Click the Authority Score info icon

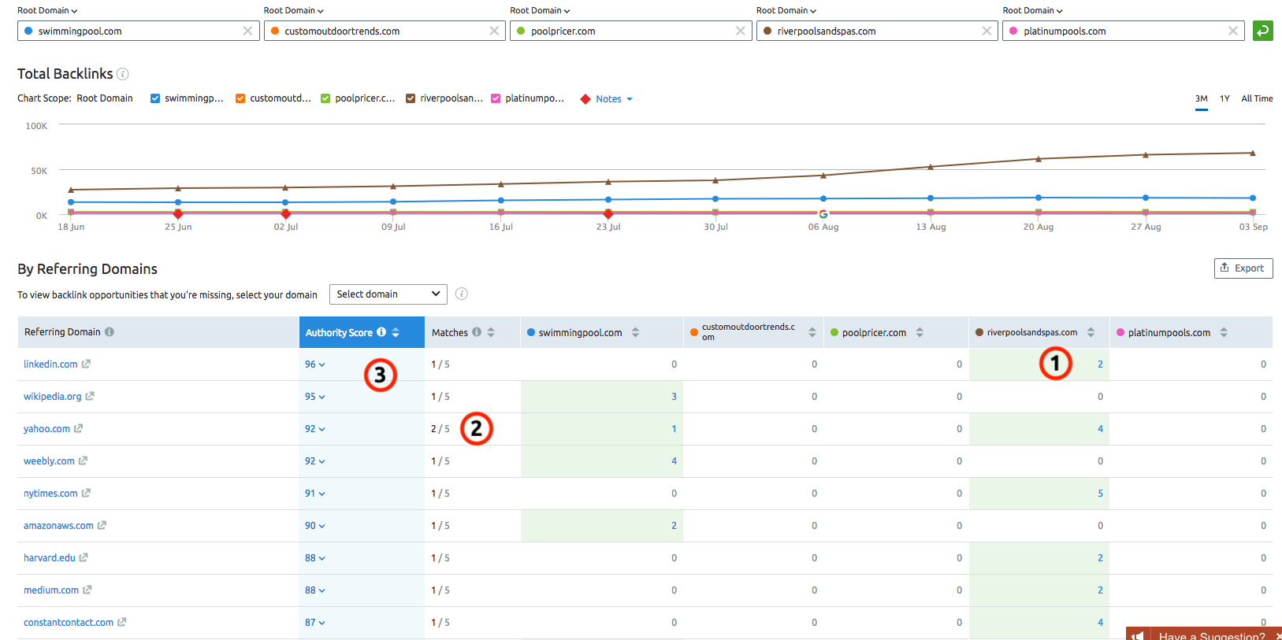[x=381, y=332]
